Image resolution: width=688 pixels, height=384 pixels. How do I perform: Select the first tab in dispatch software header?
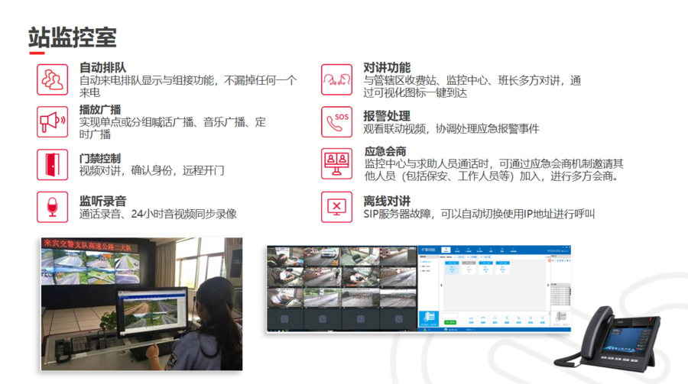pyautogui.click(x=446, y=250)
